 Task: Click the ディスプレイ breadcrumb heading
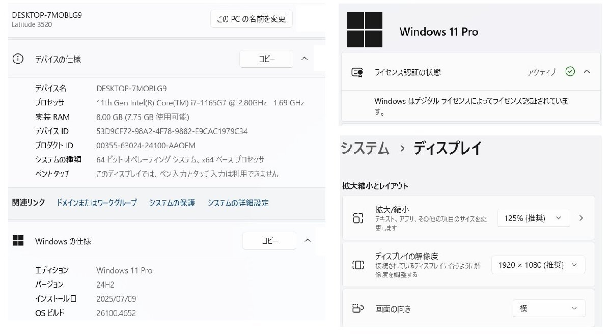[x=448, y=148]
